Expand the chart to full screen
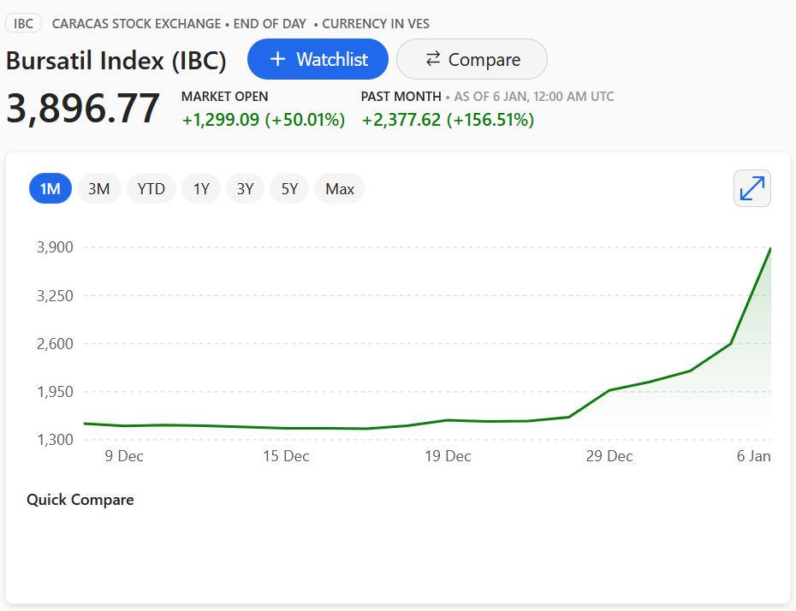 coord(752,188)
